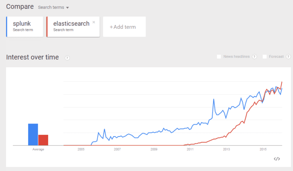293x171 pixels.
Task: Enable the Forecast checkbox
Action: tap(264, 57)
